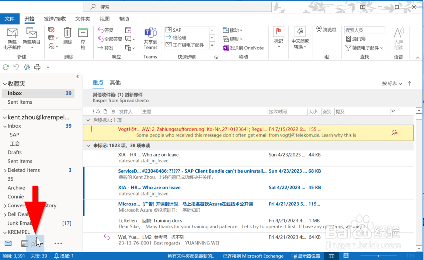Open 通讯簿 address book

[356, 39]
